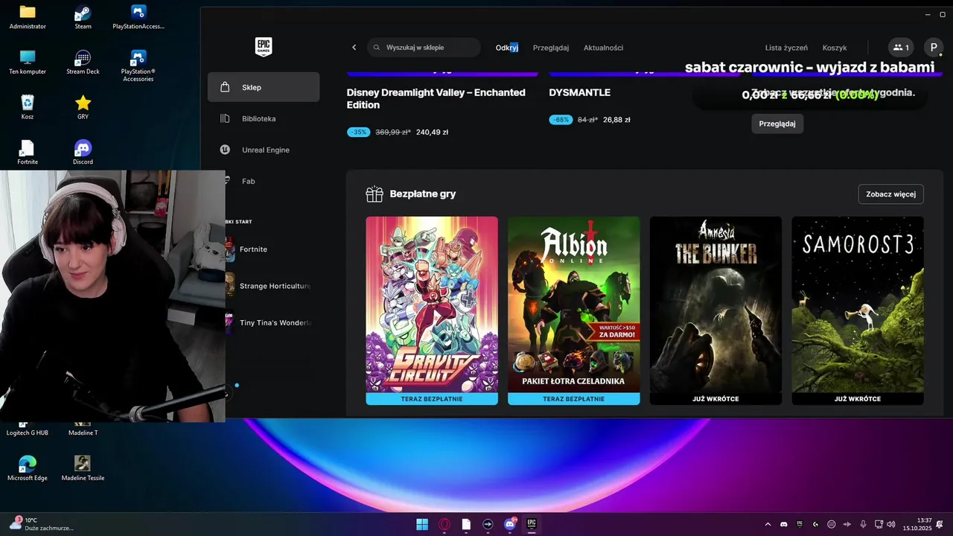Switch to the Aktualności tab

603,48
